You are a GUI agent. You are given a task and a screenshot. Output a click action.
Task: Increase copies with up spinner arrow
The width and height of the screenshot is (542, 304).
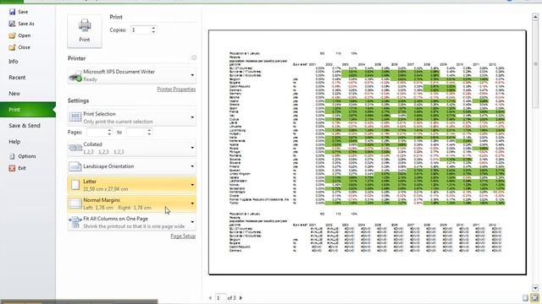(x=153, y=28)
